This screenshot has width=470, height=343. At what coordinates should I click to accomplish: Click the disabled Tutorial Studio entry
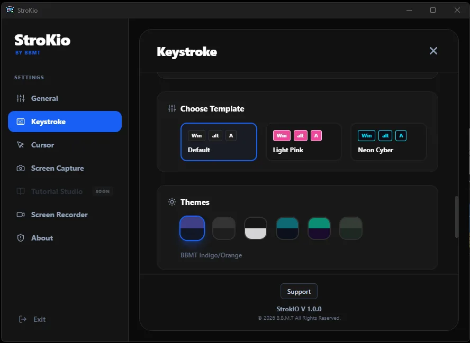65,191
